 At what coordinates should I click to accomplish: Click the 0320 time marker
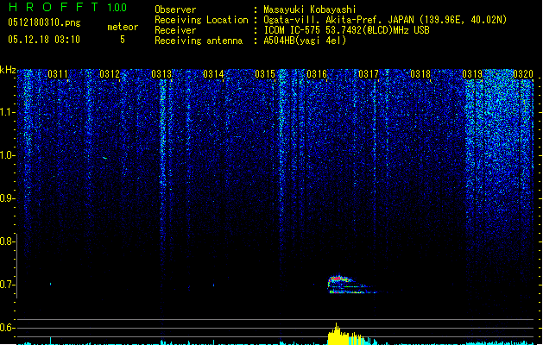(x=523, y=74)
